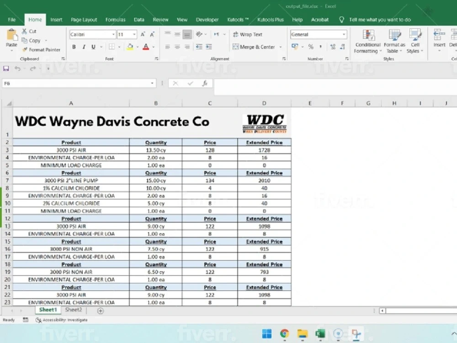Click Insert Function fx icon
This screenshot has width=457, height=343.
click(205, 83)
